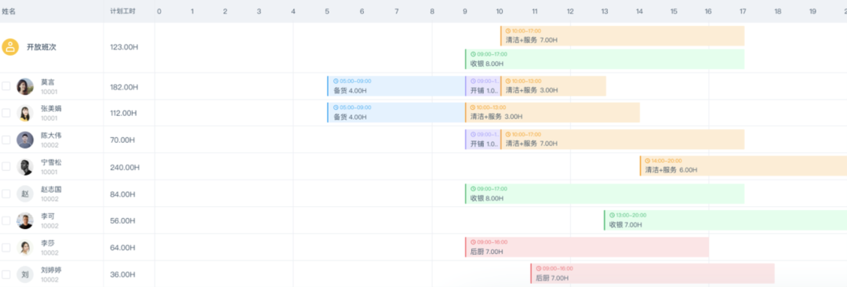Screen dimensions: 847x287
Task: Click the employee name 张美娟
Action: (51, 109)
